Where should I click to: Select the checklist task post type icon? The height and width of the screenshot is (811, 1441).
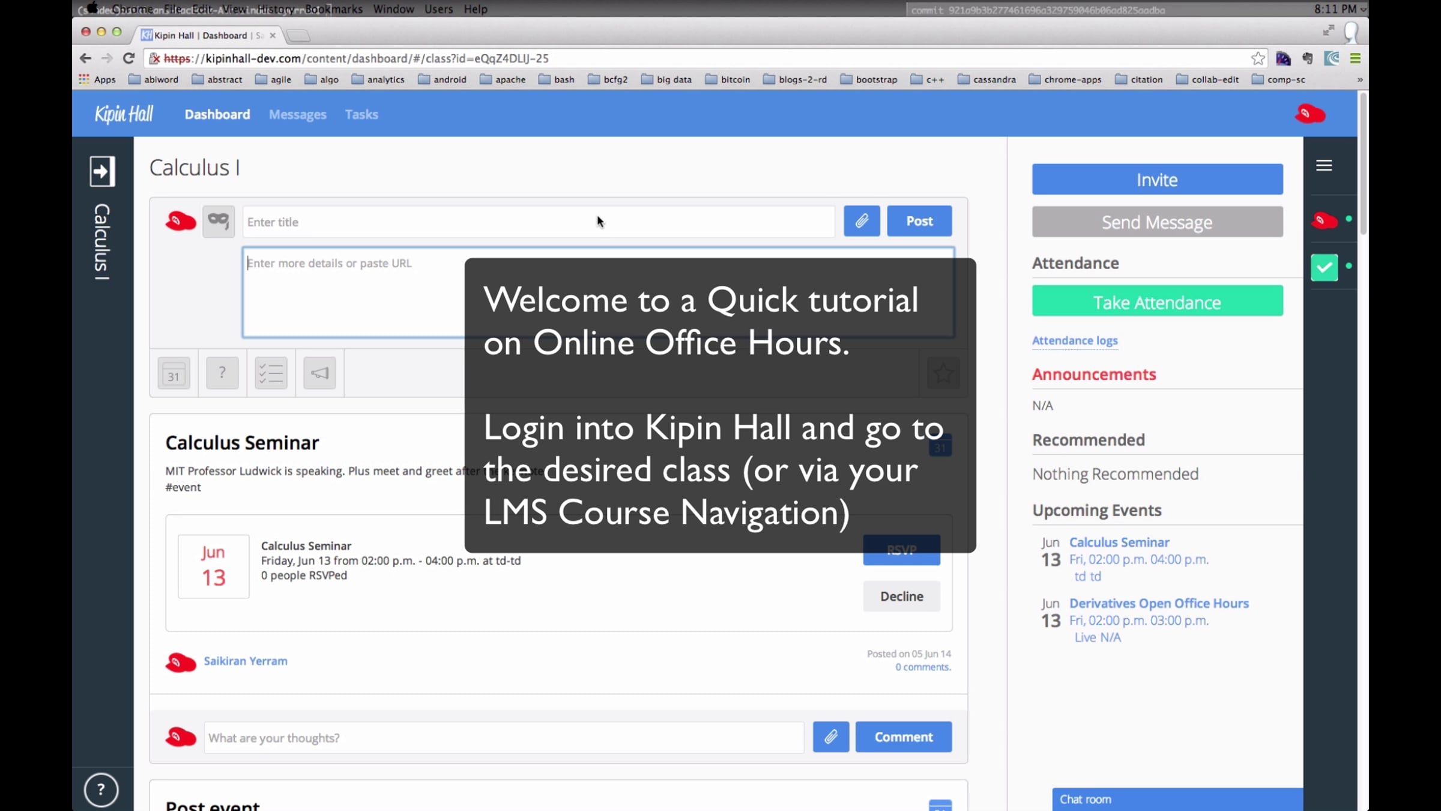(271, 373)
